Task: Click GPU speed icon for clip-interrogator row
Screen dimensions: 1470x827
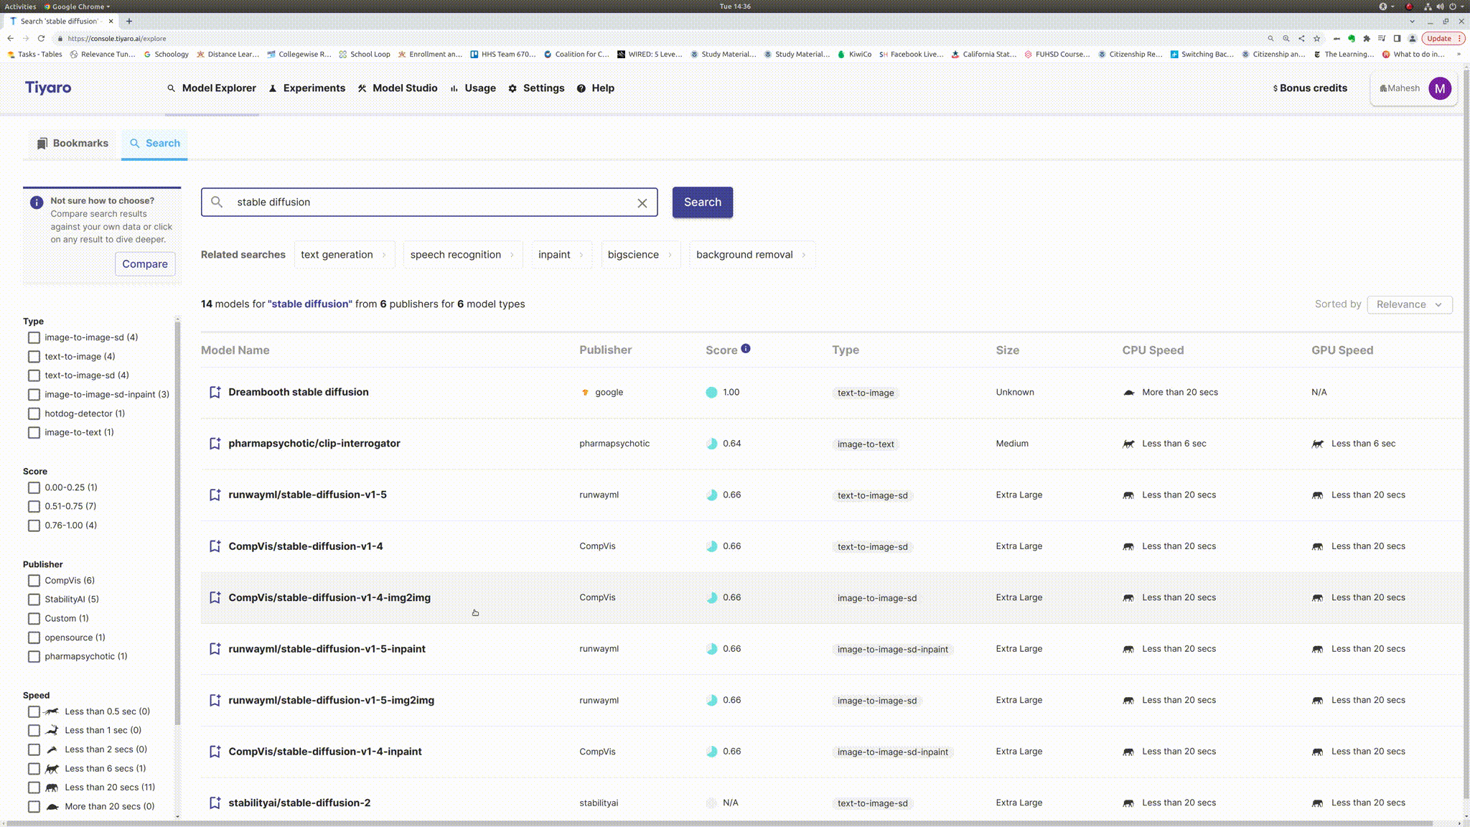Action: point(1318,444)
